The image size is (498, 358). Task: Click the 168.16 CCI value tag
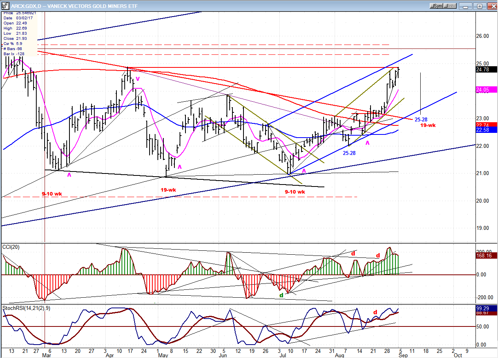[x=484, y=255]
